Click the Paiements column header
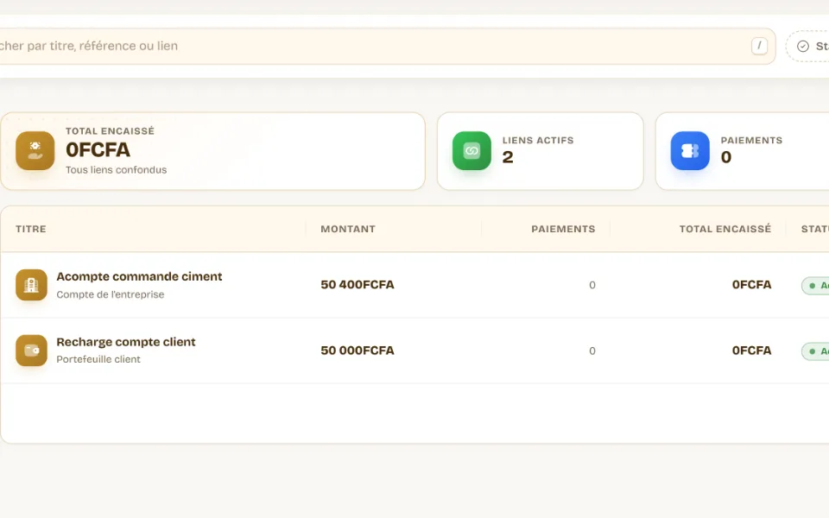 (x=563, y=229)
